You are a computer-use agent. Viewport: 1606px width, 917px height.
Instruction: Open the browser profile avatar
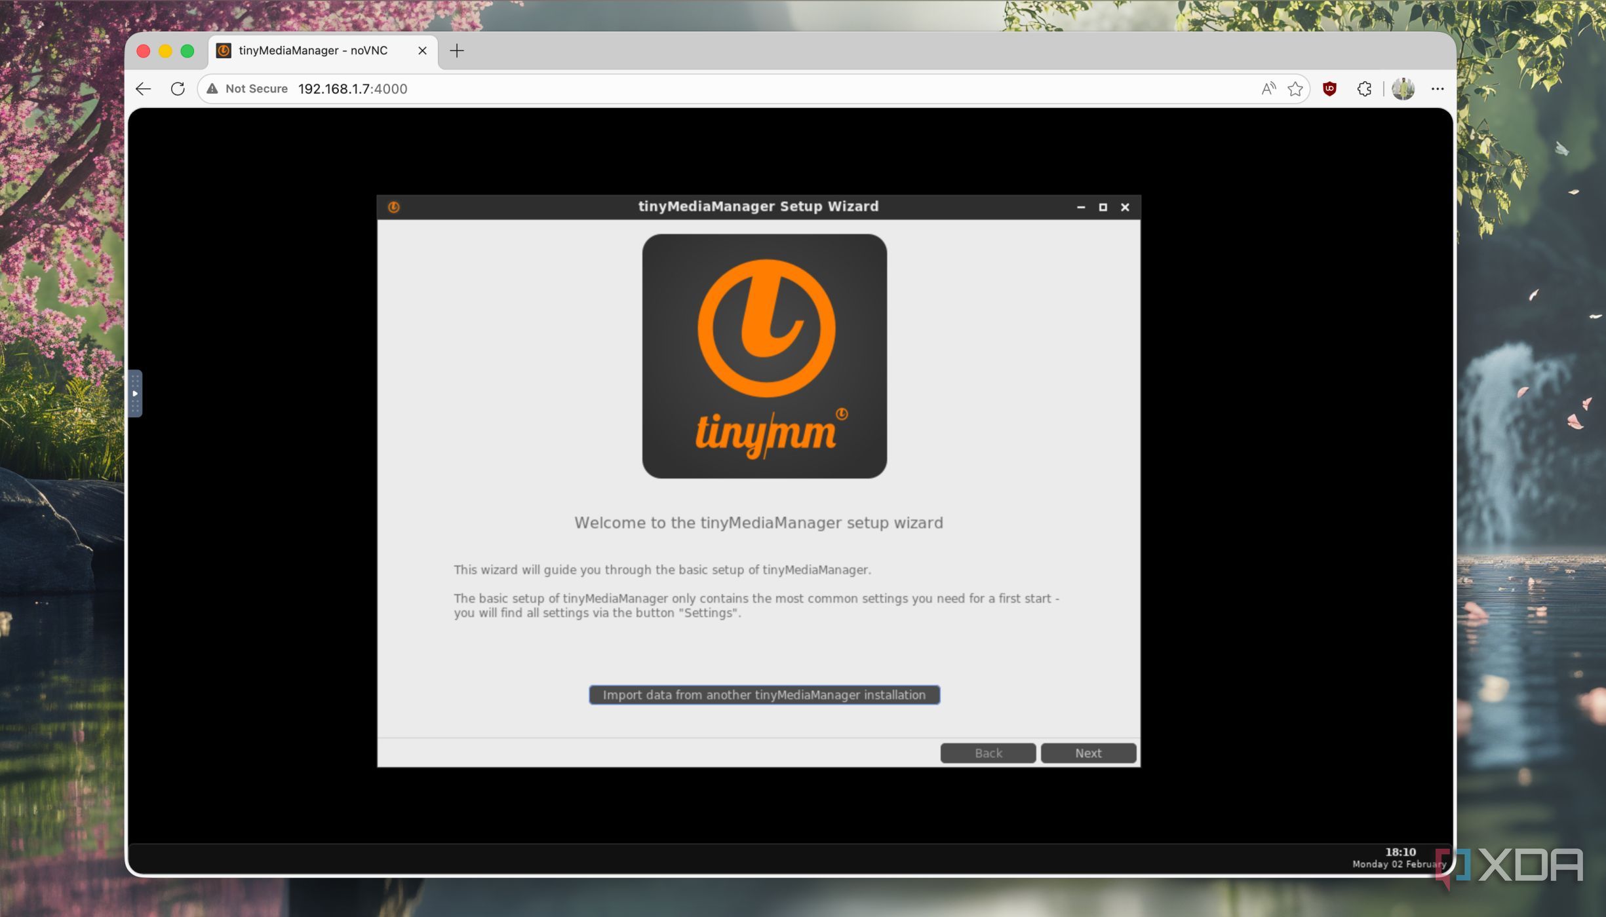pyautogui.click(x=1403, y=89)
